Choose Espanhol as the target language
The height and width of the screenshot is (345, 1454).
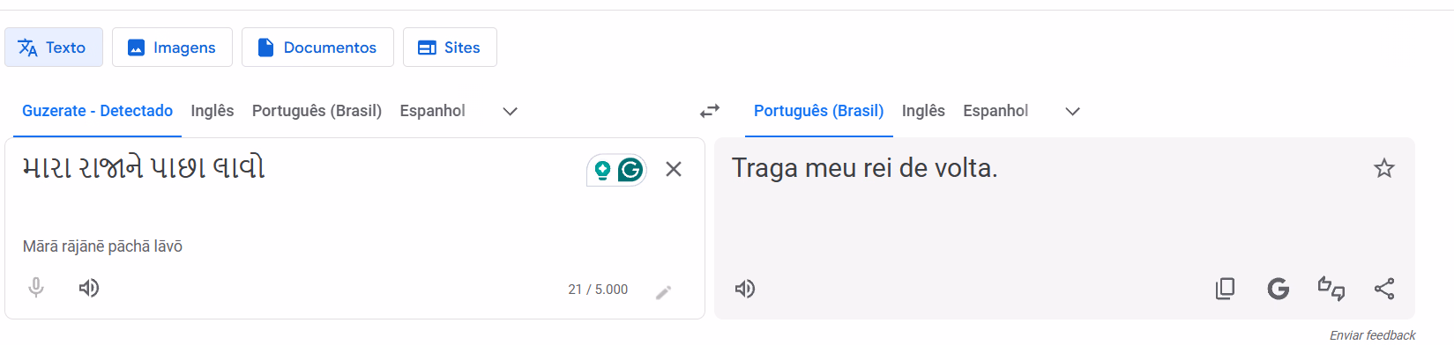tap(995, 111)
